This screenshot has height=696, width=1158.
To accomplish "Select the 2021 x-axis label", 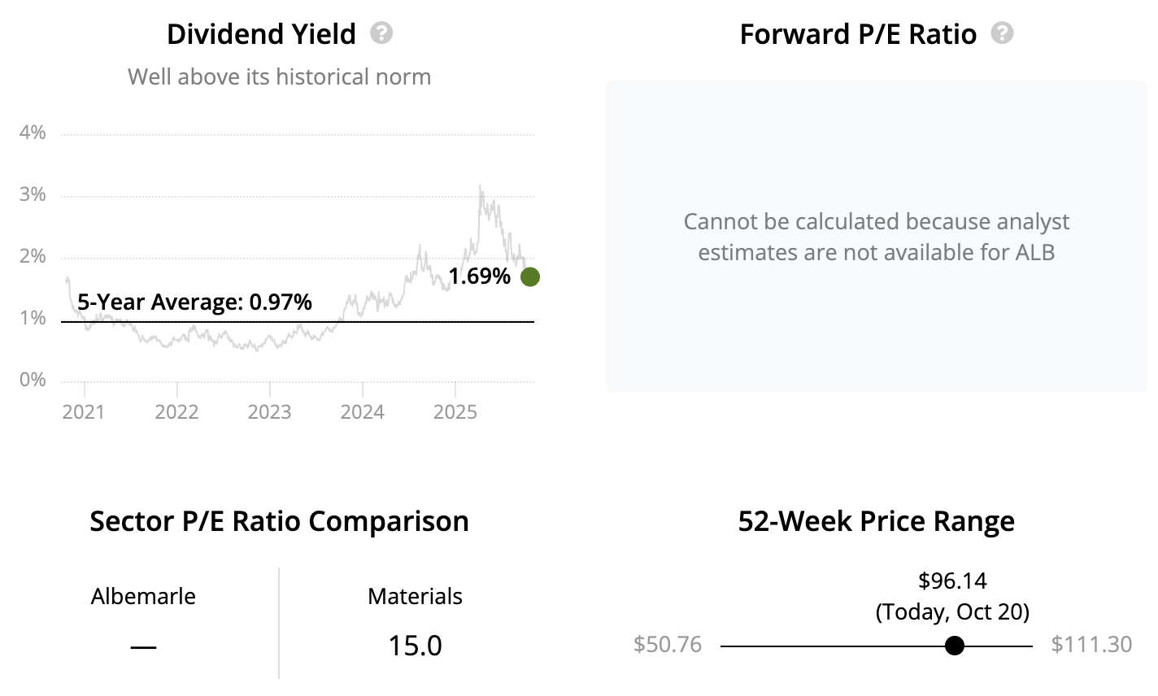I will [x=84, y=411].
